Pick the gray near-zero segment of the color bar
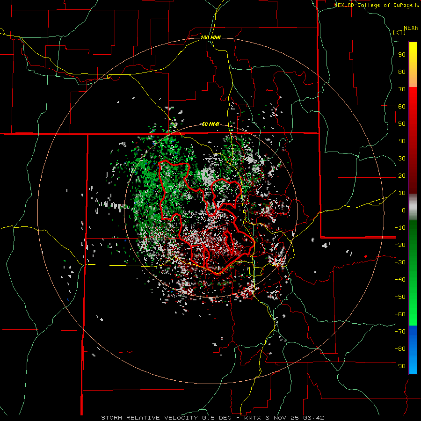 click(x=413, y=207)
